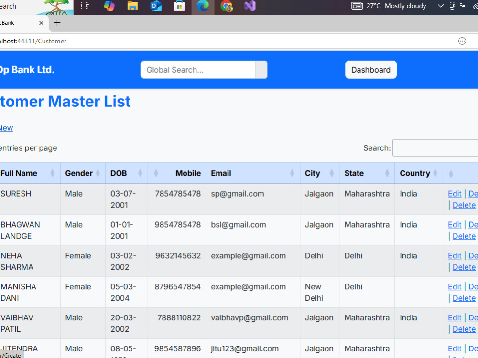Go to the Dashboard
The height and width of the screenshot is (358, 478).
click(x=371, y=70)
